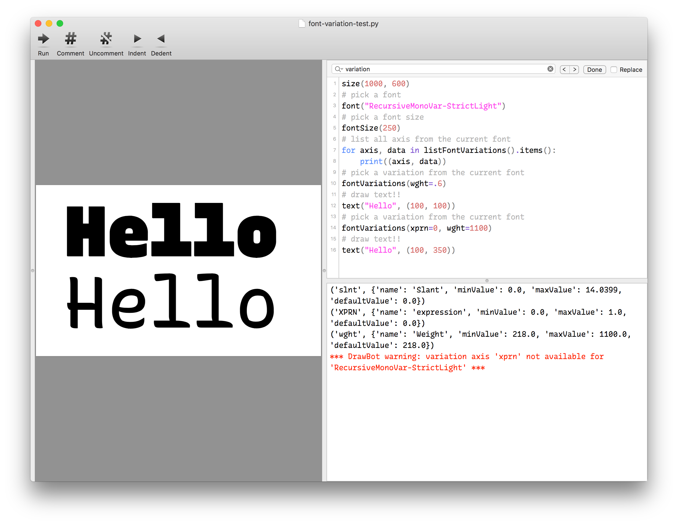This screenshot has width=678, height=525.
Task: Click the Indent triangle icon
Action: 137,39
